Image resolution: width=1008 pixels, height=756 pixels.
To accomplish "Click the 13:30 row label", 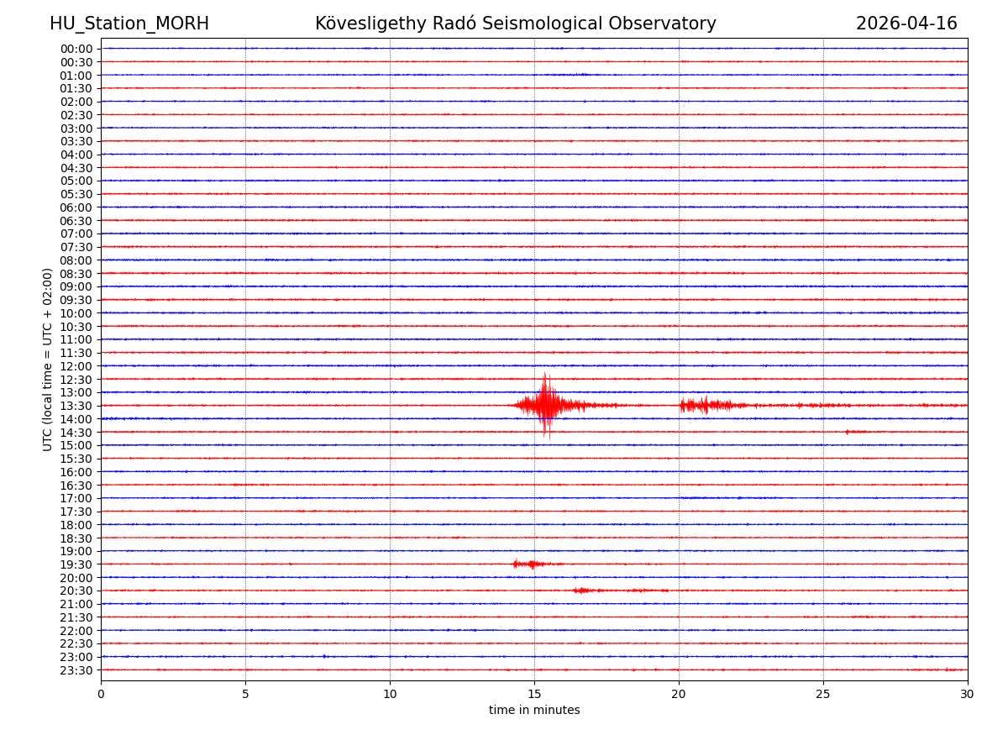I will pyautogui.click(x=76, y=406).
